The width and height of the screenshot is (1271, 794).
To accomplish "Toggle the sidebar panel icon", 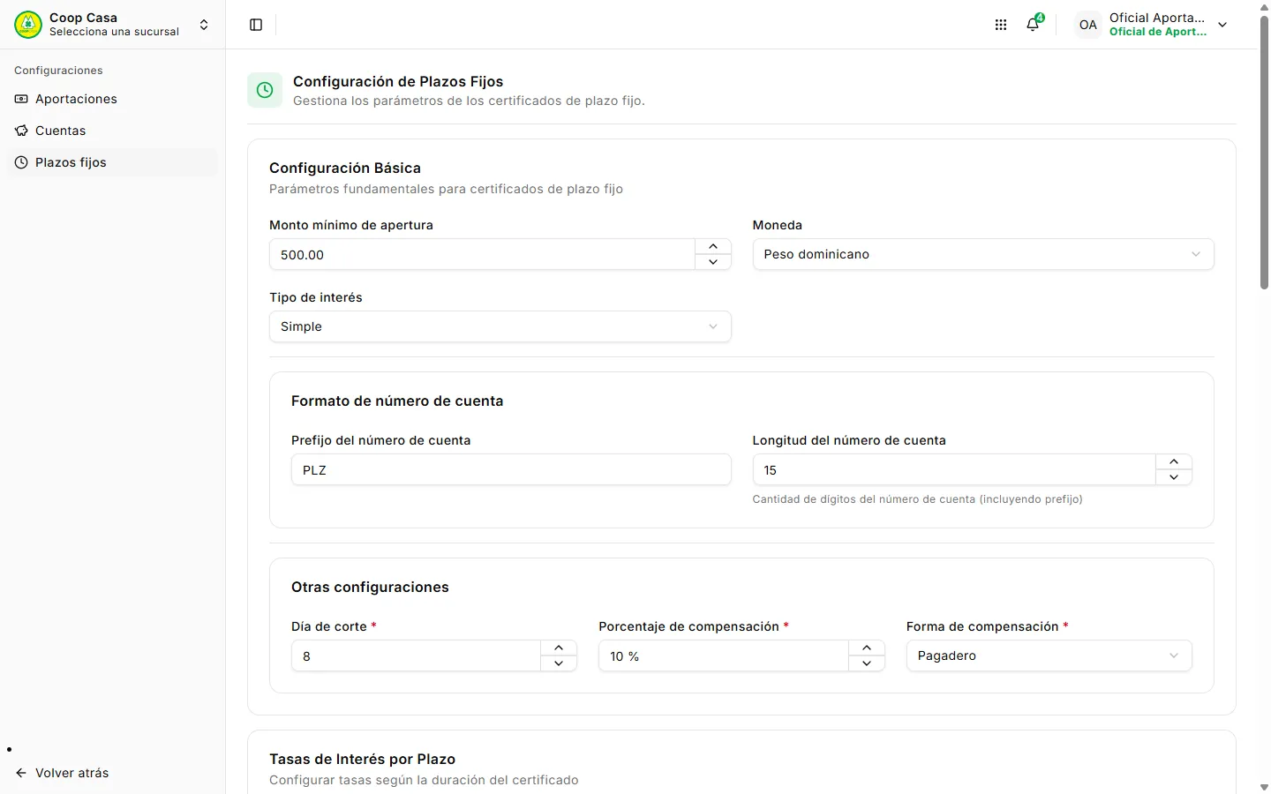I will click(x=256, y=25).
